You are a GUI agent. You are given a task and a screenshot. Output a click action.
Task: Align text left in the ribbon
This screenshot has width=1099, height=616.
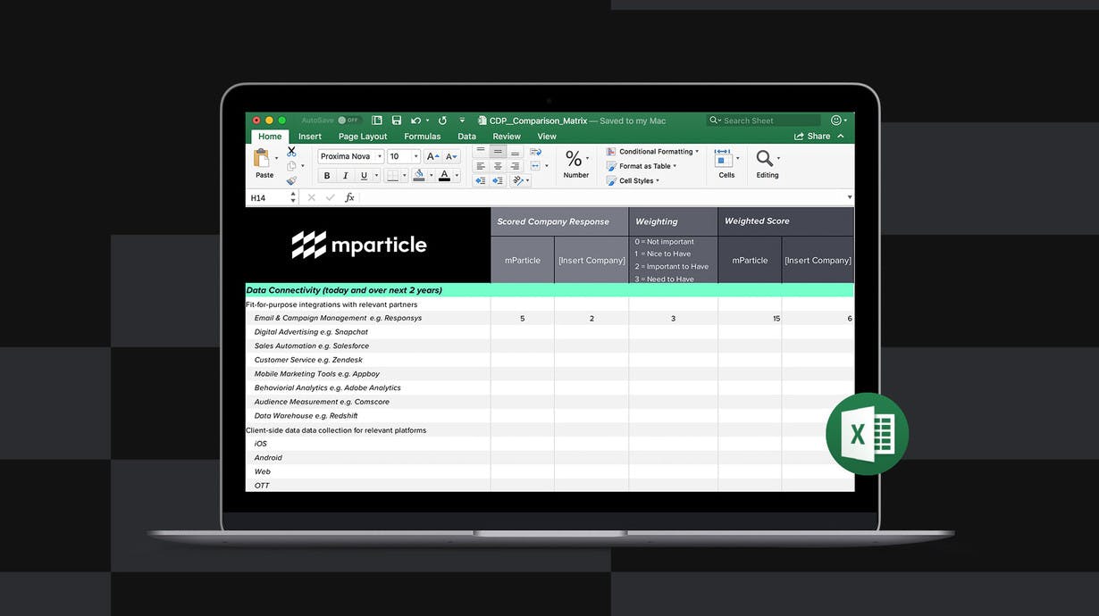481,166
